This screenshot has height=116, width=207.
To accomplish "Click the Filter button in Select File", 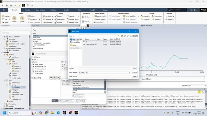I will (135, 76).
